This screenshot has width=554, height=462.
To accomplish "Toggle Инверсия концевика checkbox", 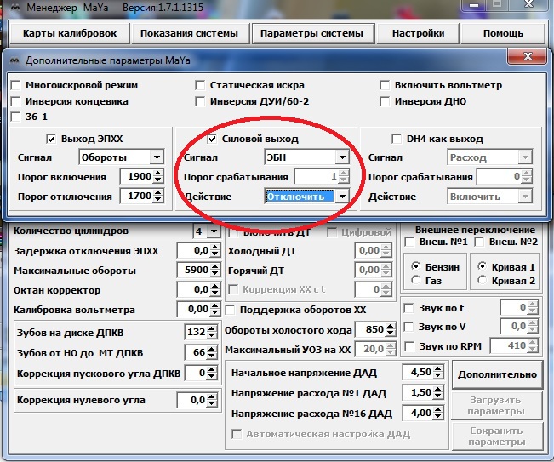I will (x=16, y=102).
